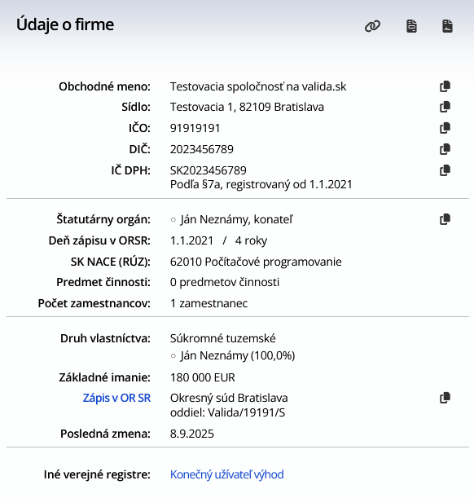Screen dimensions: 474x498
Task: Click the Posledná zmena date 8.9.2025
Action: [192, 434]
